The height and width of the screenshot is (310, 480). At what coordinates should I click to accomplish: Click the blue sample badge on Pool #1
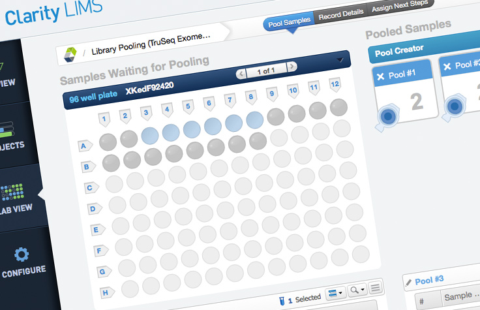coord(387,116)
